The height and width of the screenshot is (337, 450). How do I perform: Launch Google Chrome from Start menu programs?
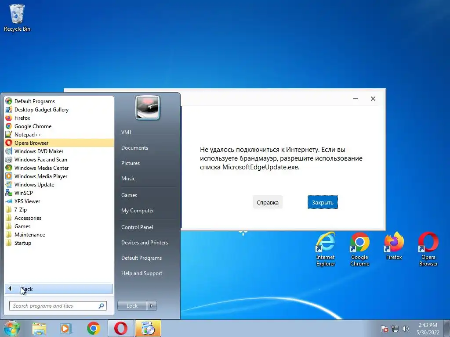pyautogui.click(x=59, y=126)
